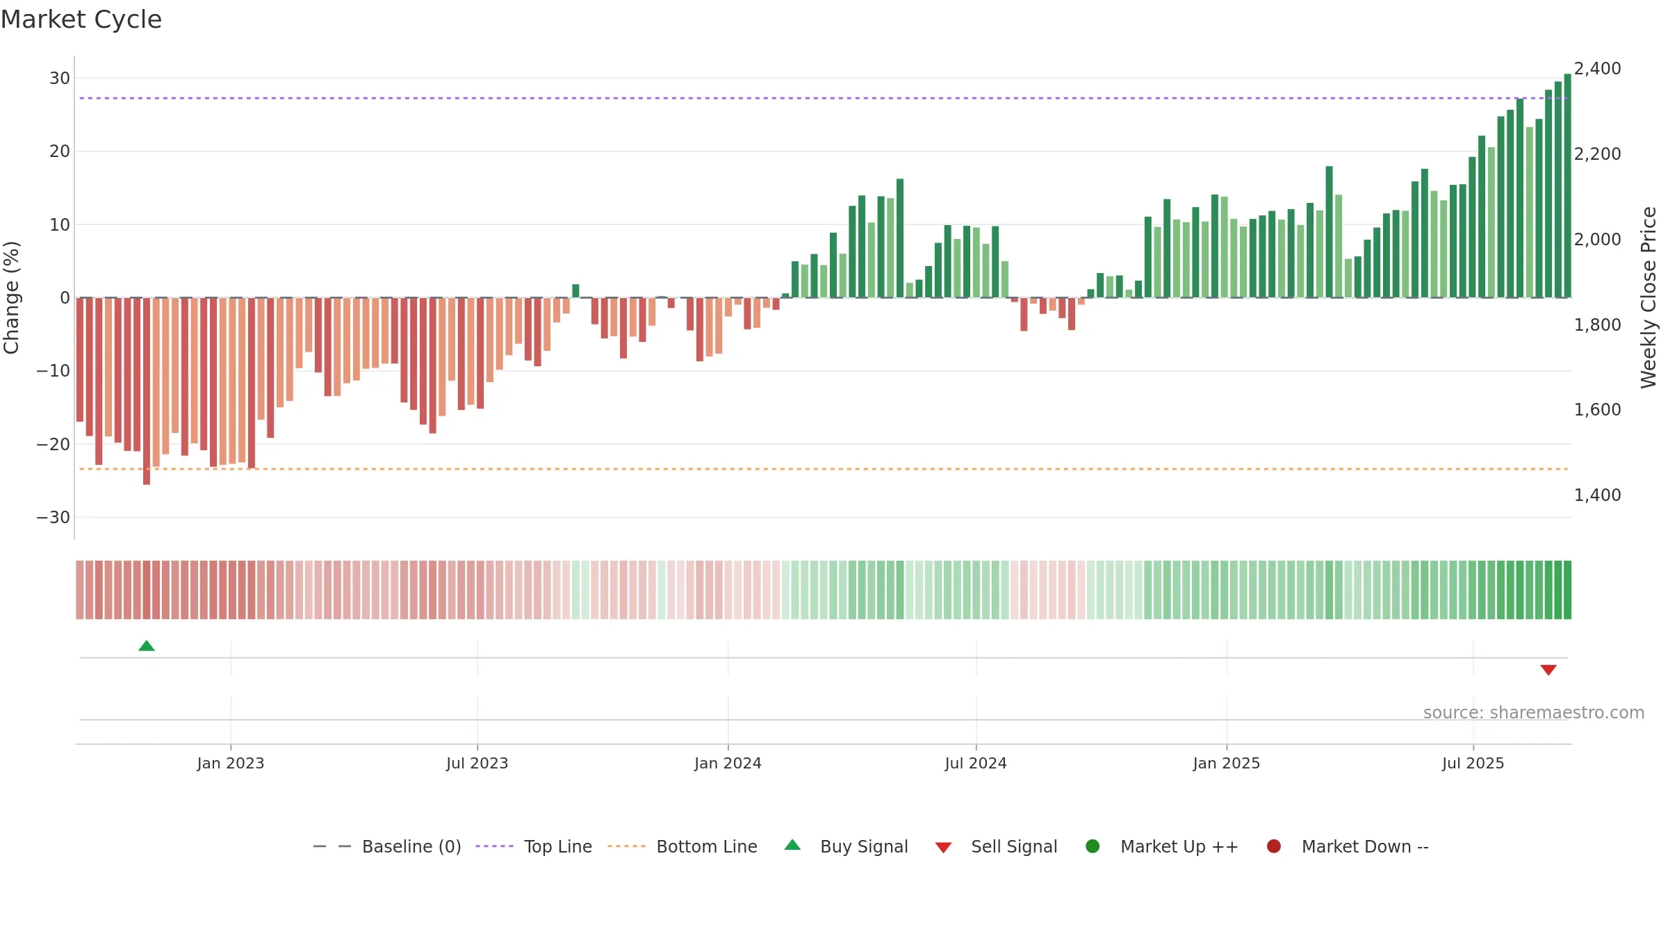Screen dimensions: 1668x938
Task: Click the orange dotted line icon in legend
Action: 626,846
